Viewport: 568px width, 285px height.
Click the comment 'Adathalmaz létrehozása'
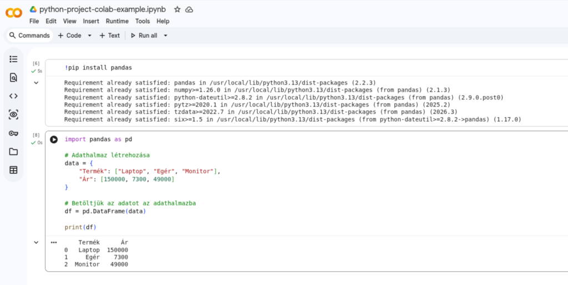tap(107, 155)
